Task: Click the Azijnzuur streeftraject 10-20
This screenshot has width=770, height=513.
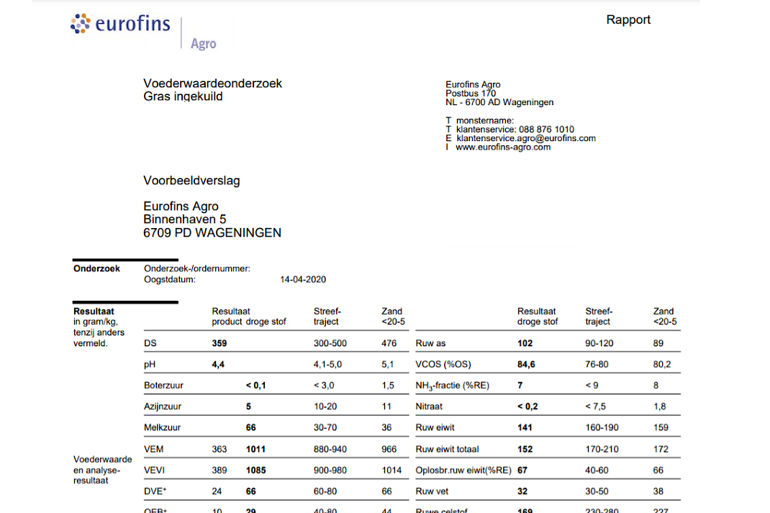Action: tap(325, 407)
